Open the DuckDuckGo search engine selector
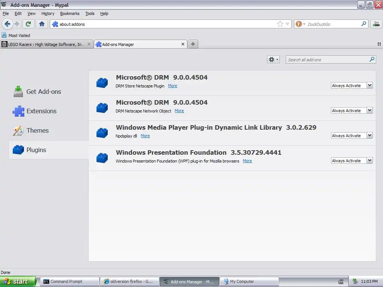 tap(300, 24)
